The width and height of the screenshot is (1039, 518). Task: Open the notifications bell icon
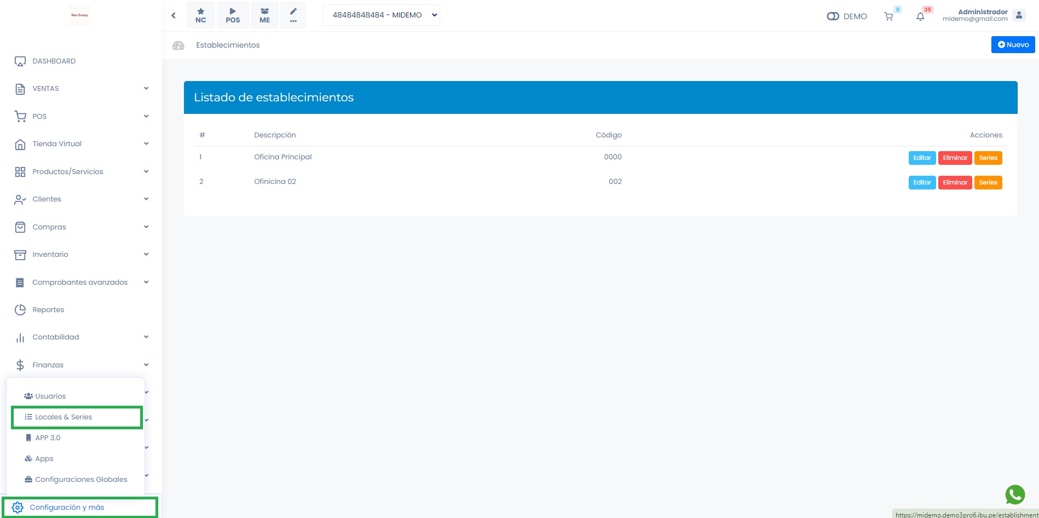920,16
